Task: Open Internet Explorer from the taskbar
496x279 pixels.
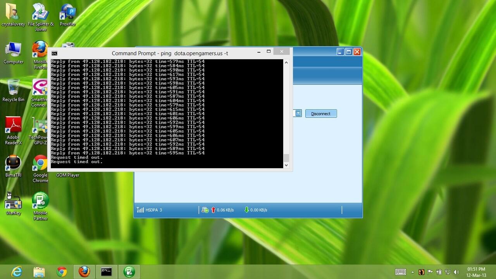Action: click(17, 272)
